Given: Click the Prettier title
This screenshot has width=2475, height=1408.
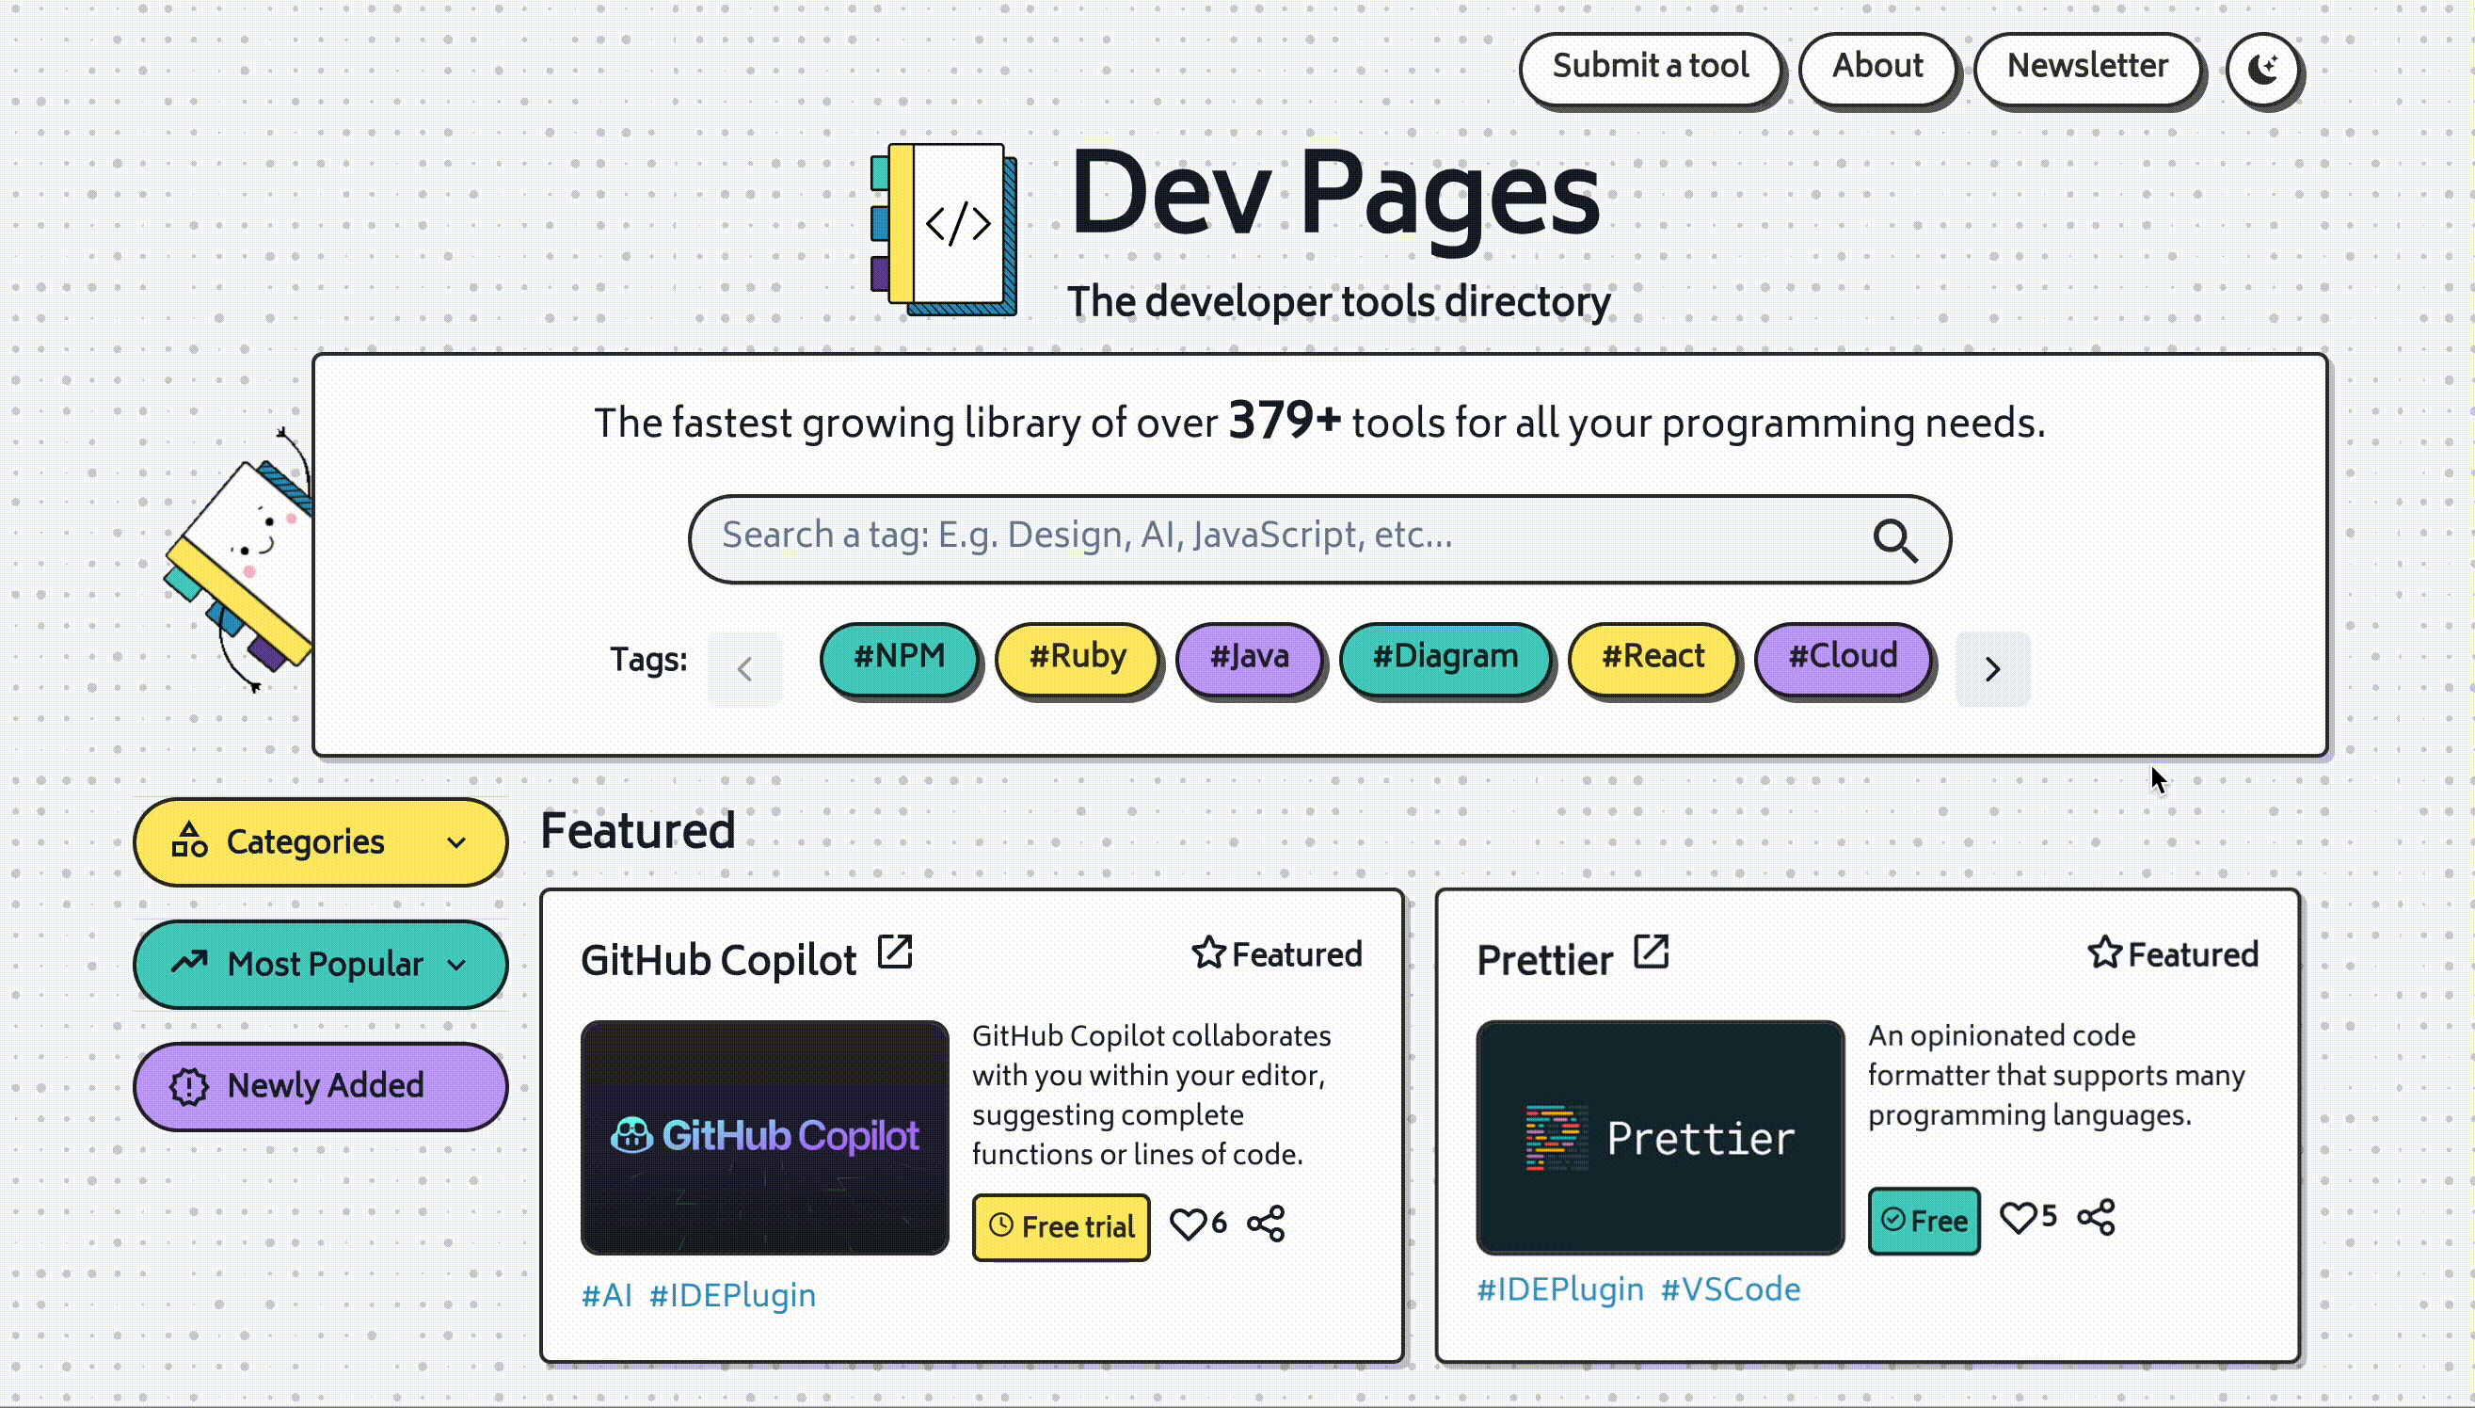Looking at the screenshot, I should (x=1544, y=960).
